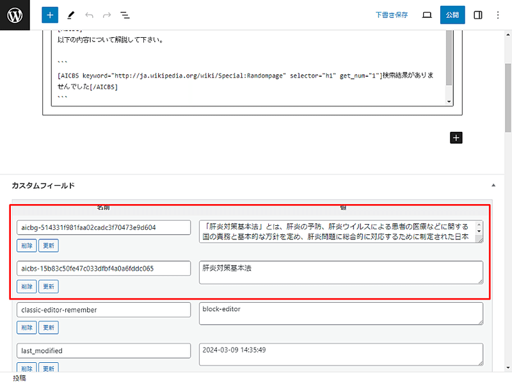
Task: Select the pencil Tools icon
Action: 71,15
